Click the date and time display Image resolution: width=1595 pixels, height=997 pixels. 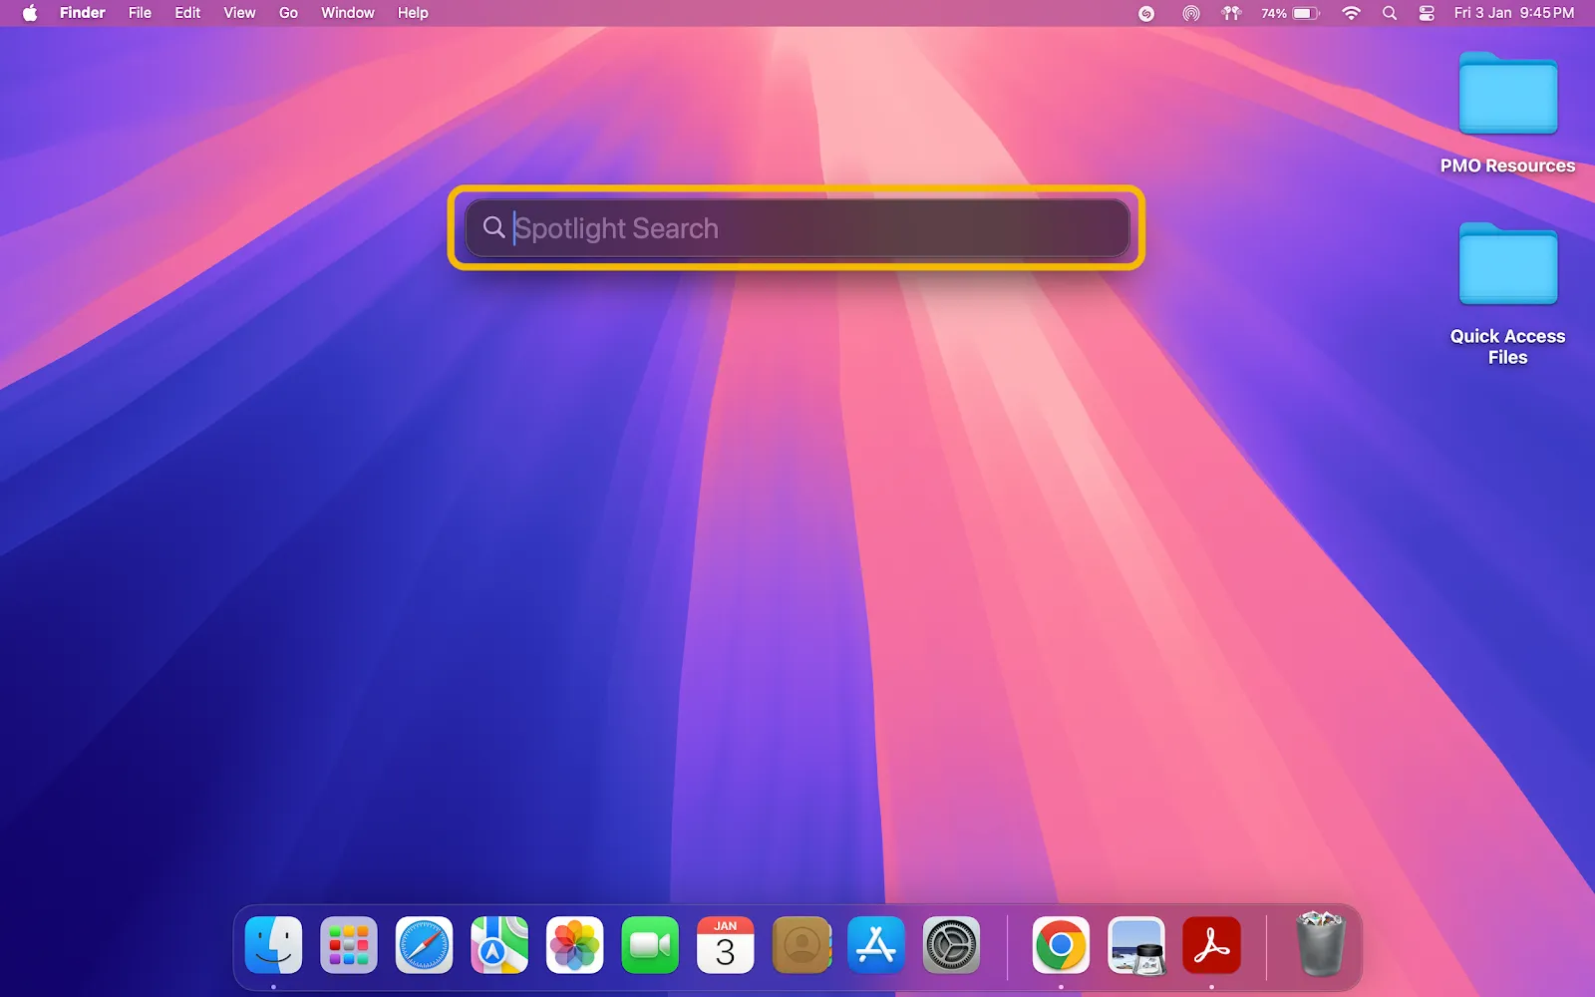point(1513,13)
